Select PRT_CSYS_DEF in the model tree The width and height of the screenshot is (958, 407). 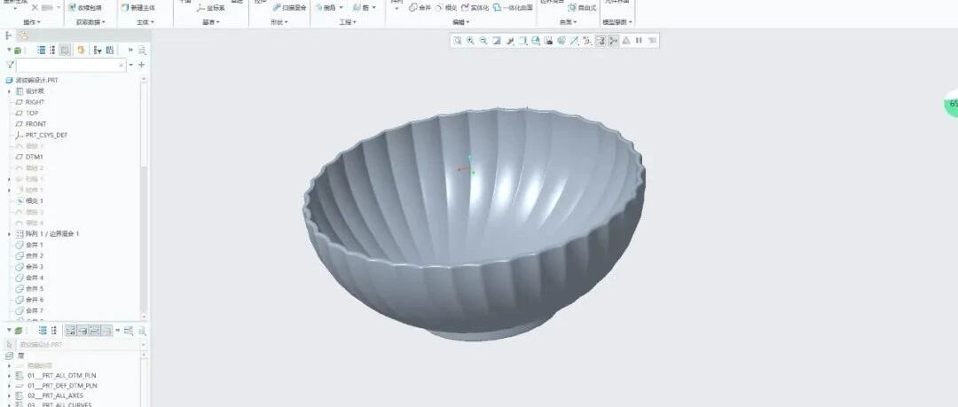click(46, 135)
